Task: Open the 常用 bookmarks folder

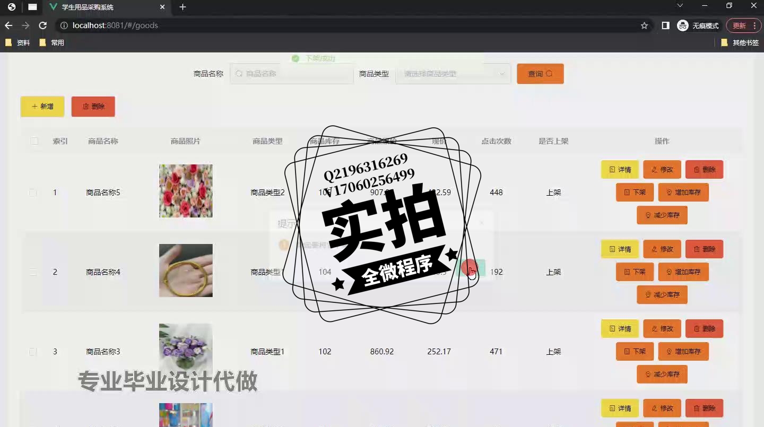Action: (51, 42)
